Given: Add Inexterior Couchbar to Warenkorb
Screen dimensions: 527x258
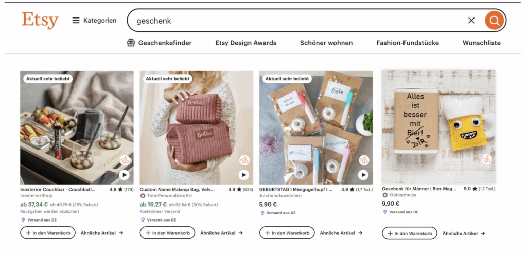Looking at the screenshot, I should [x=48, y=233].
